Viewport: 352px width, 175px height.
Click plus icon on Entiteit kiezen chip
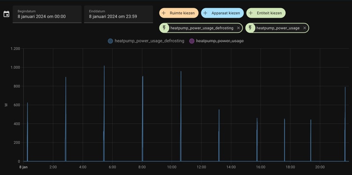pos(250,13)
